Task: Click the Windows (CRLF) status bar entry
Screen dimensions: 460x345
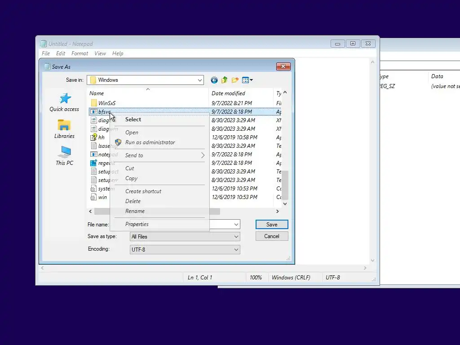Action: tap(291, 278)
